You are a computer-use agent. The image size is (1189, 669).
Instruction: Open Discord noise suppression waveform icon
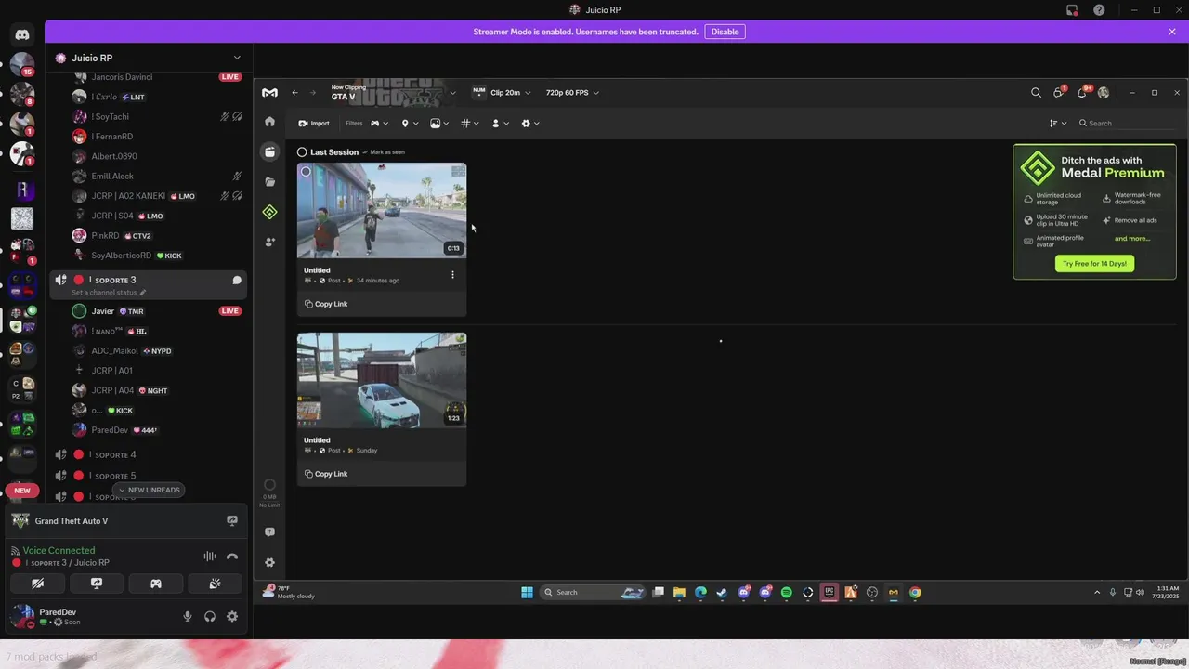210,557
